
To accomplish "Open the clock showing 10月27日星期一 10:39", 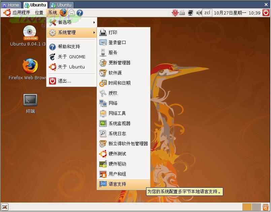I will pyautogui.click(x=237, y=13).
